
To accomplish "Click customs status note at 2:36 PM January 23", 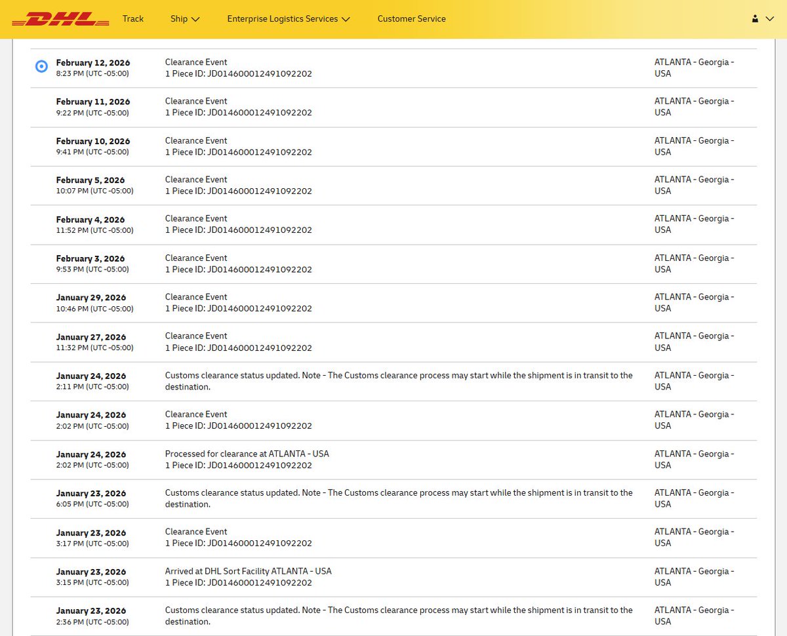I will tap(399, 616).
